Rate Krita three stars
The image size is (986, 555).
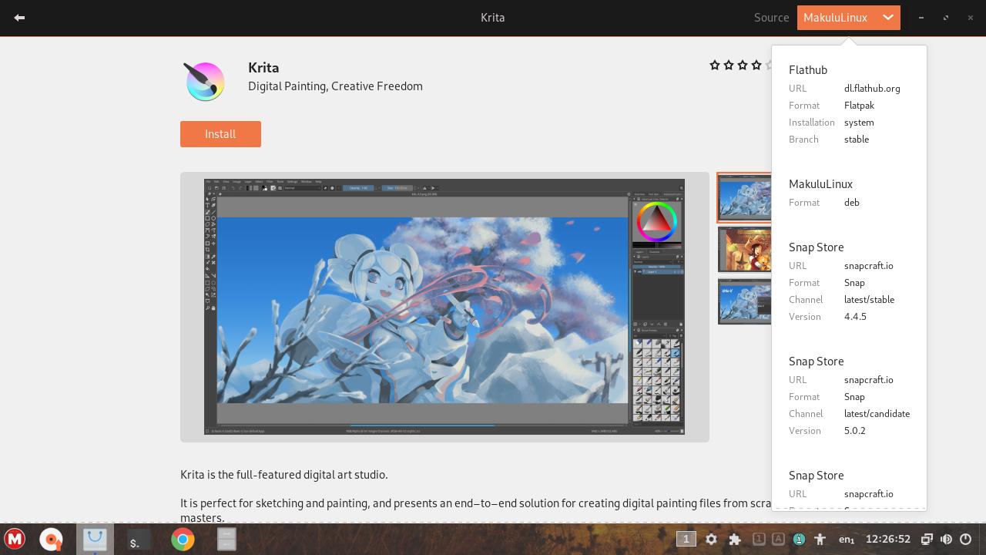(743, 66)
